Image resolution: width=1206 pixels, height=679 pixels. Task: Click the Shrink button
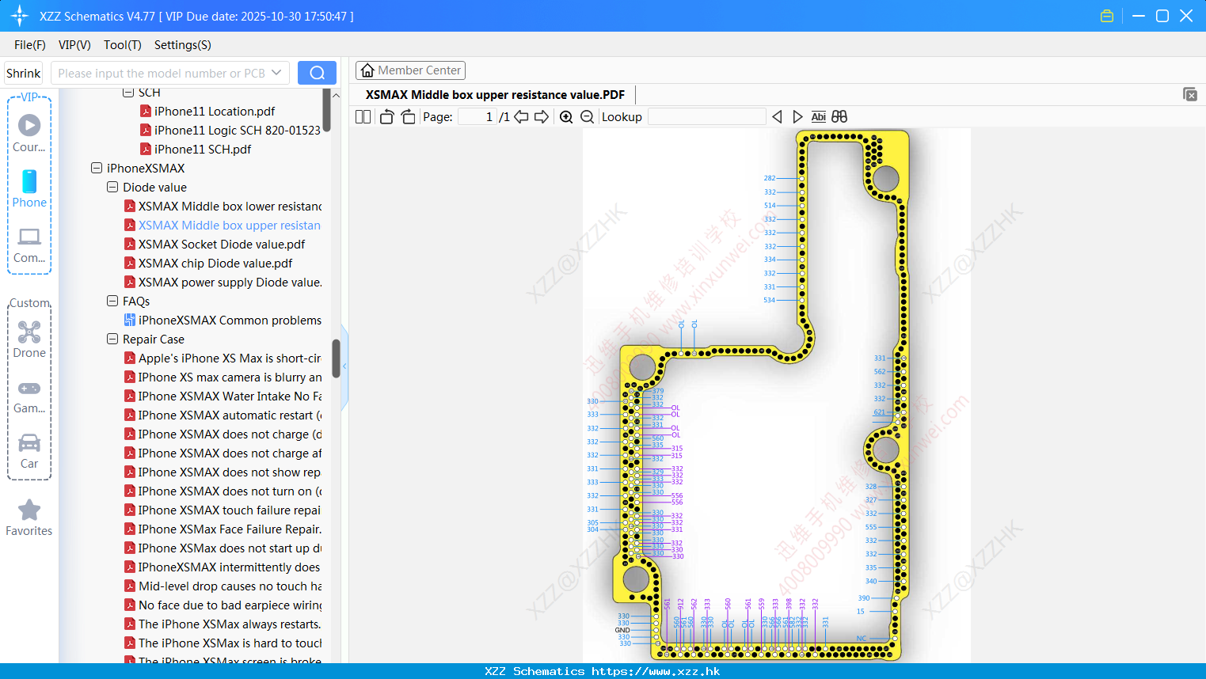pyautogui.click(x=24, y=73)
